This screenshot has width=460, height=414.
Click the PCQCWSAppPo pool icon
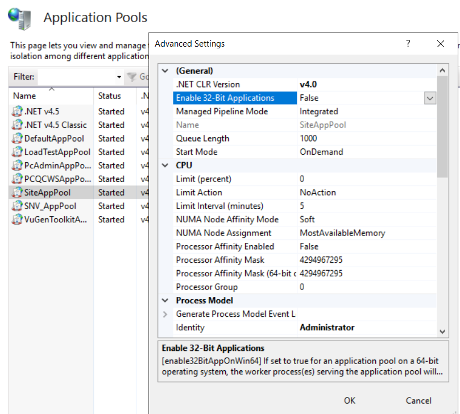coord(16,179)
